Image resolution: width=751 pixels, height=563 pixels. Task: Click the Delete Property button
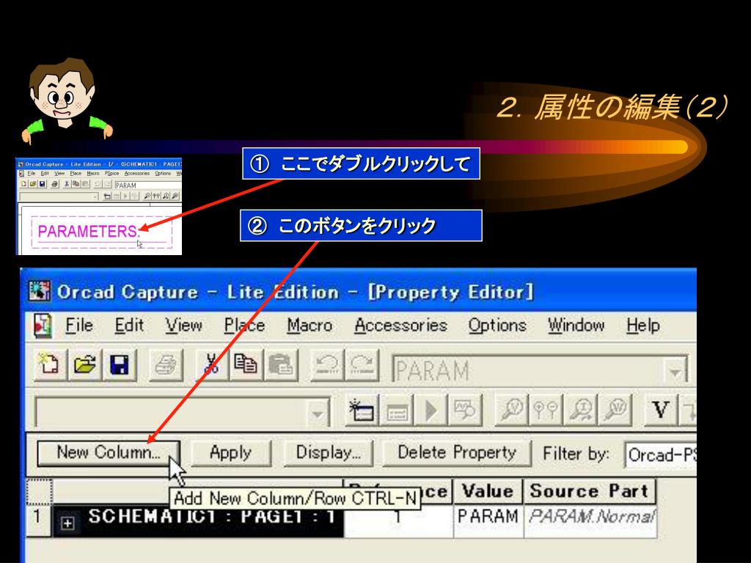(457, 453)
